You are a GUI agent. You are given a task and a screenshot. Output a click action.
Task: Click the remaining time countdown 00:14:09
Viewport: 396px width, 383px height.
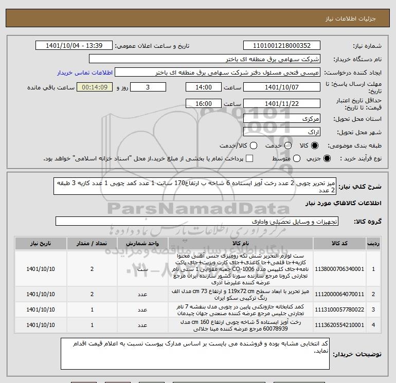(95, 87)
